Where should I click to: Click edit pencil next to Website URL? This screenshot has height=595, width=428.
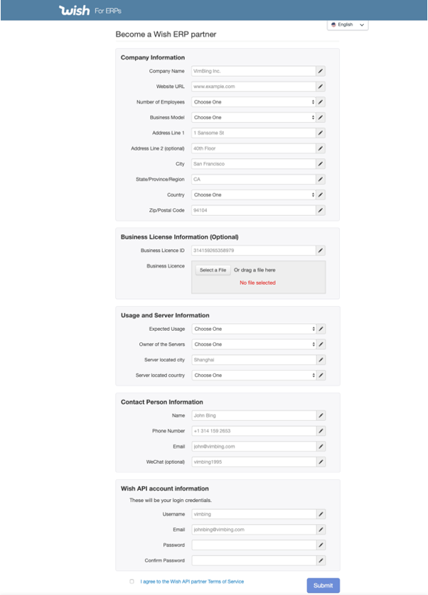321,87
